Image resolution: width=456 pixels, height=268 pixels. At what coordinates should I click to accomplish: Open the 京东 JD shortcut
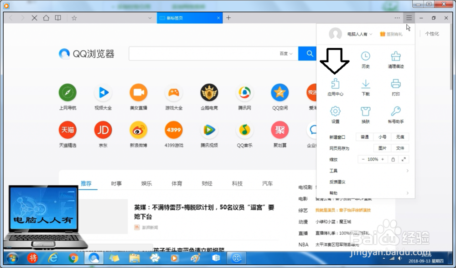point(103,134)
